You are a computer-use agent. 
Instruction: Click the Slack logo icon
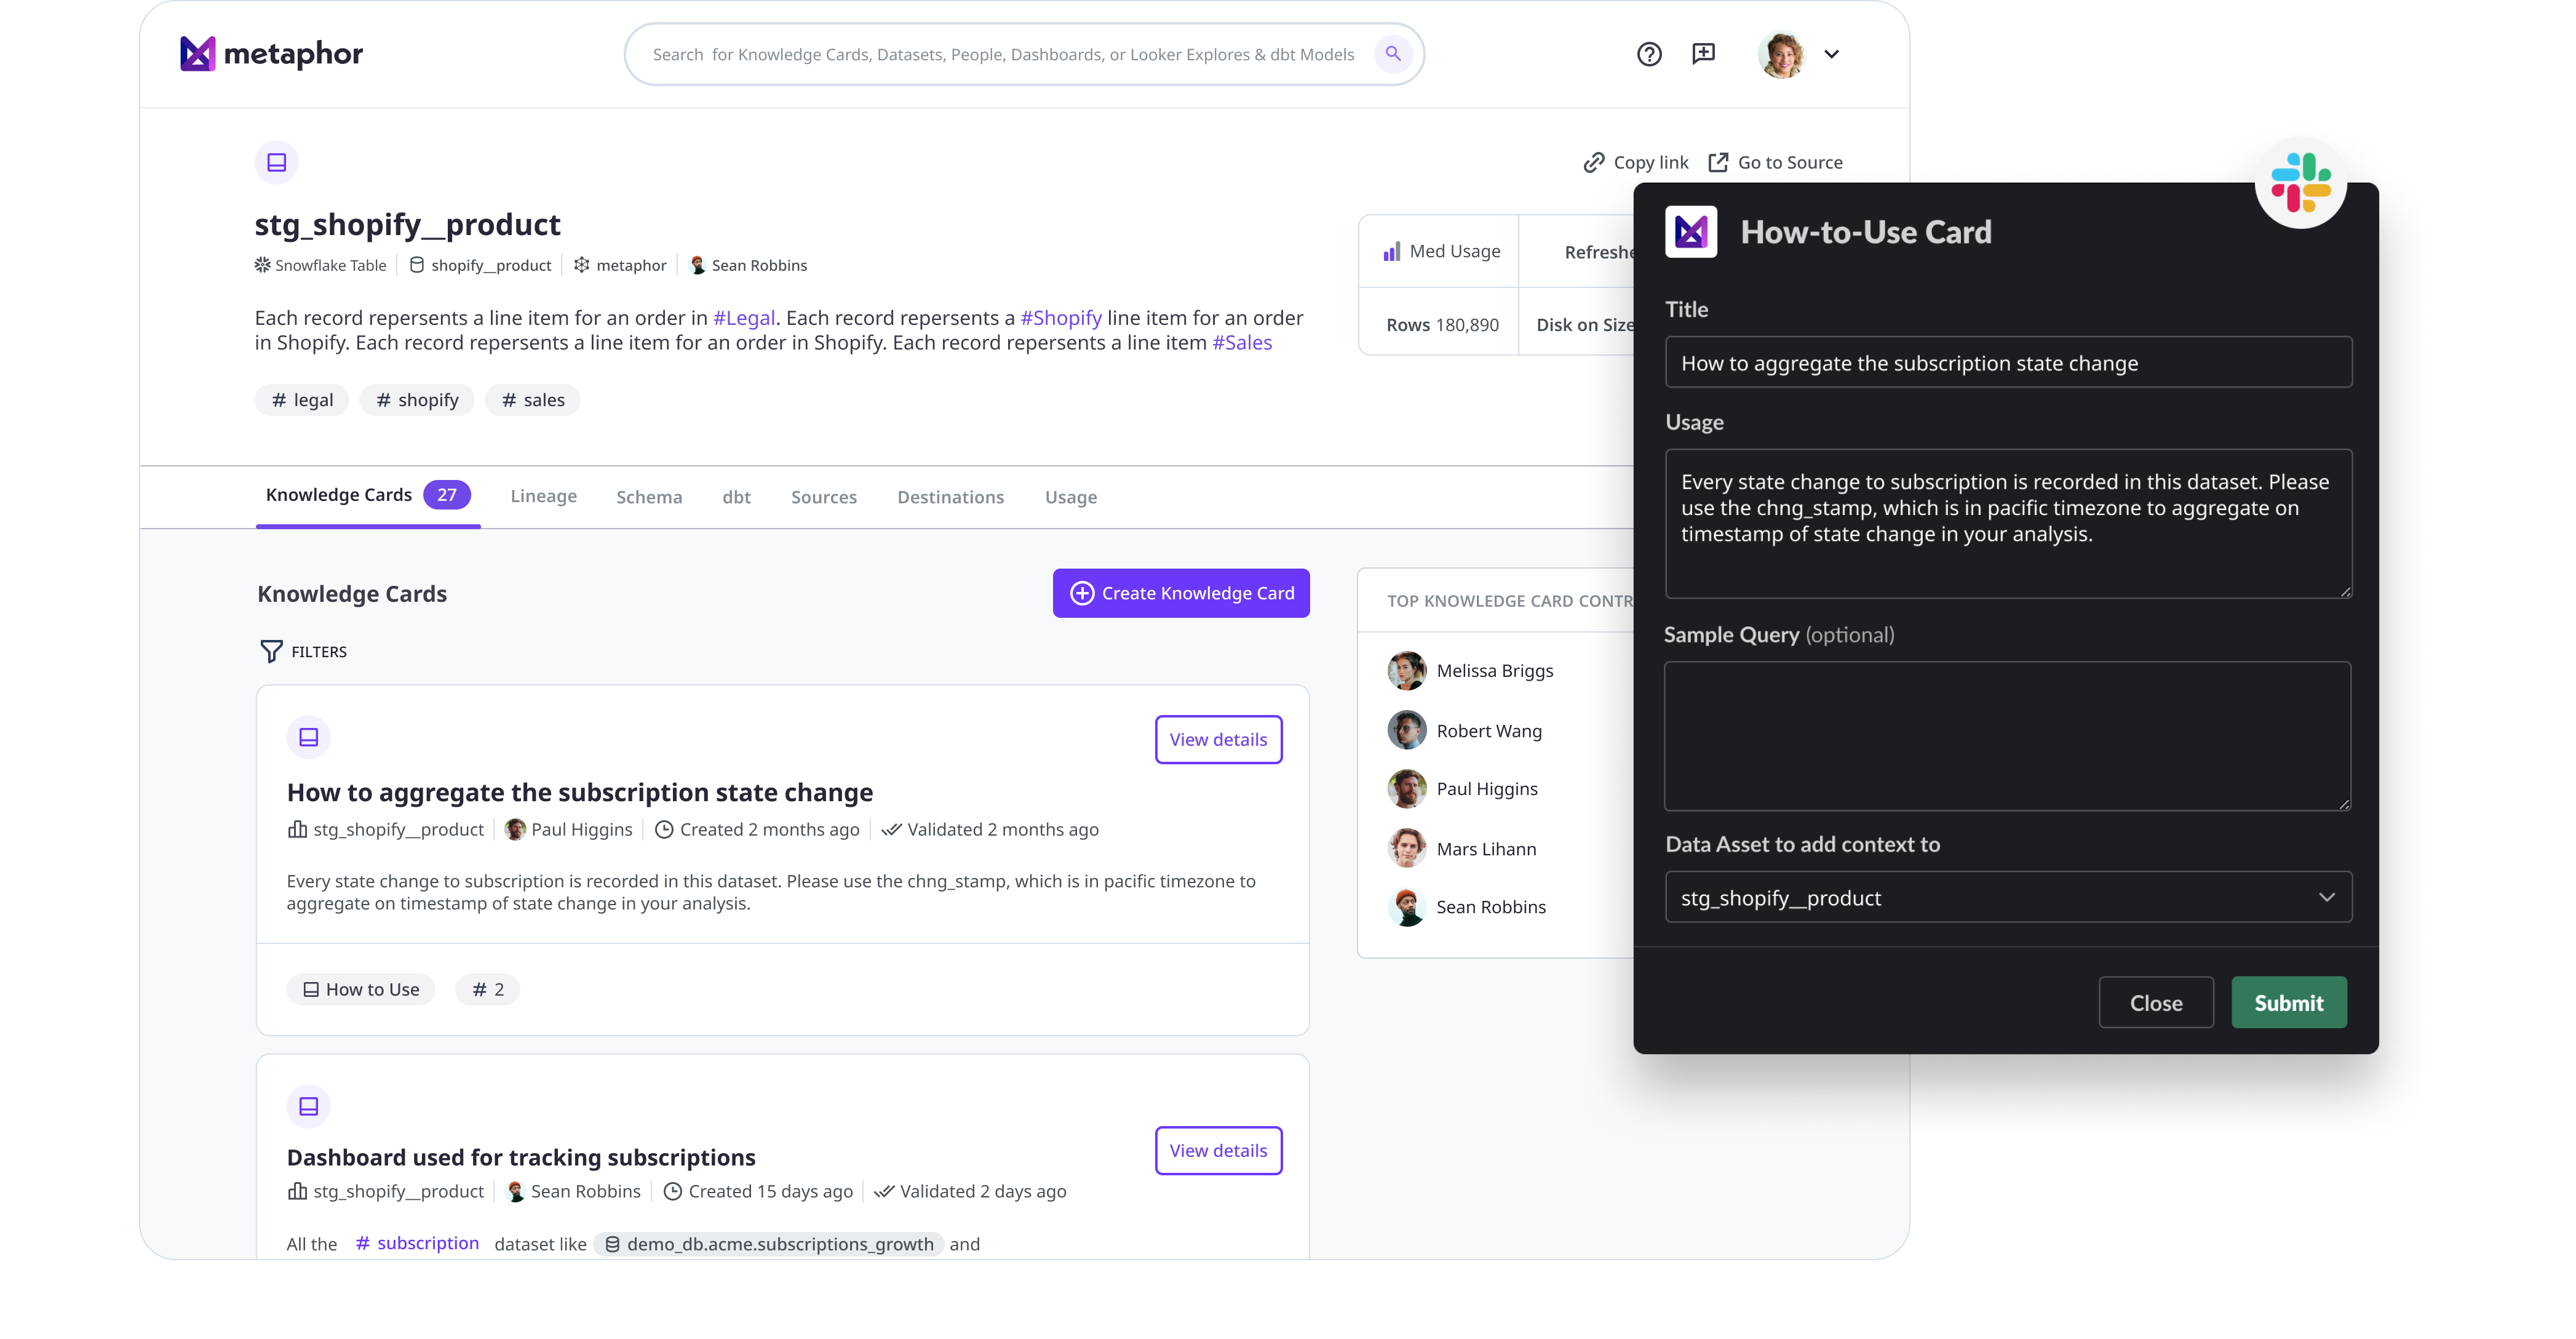2300,182
